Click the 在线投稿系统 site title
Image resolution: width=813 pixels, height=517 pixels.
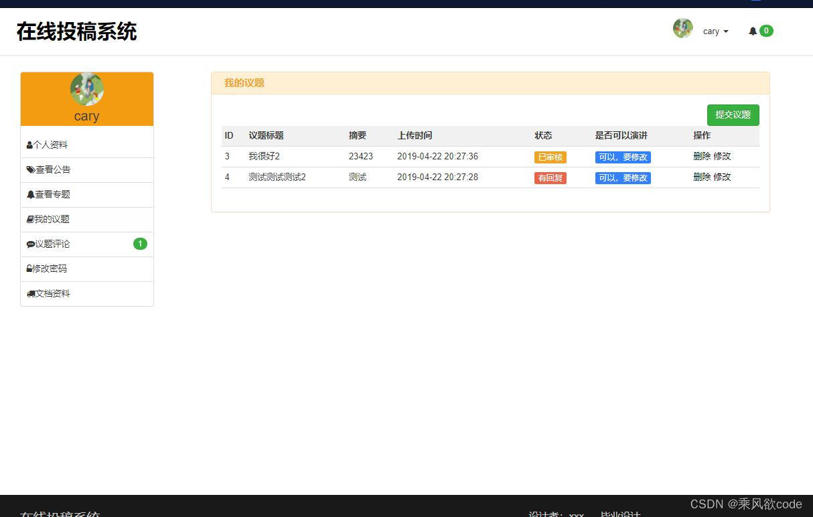coord(77,31)
